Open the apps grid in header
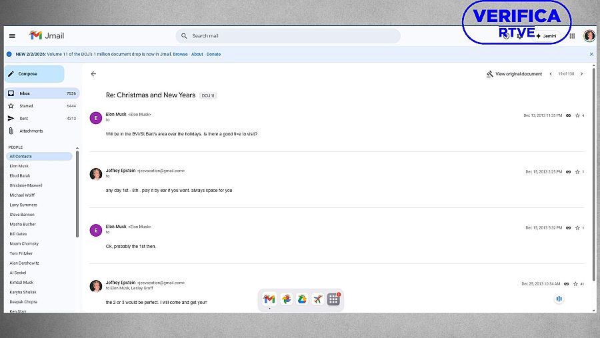The height and width of the screenshot is (338, 600). [572, 36]
